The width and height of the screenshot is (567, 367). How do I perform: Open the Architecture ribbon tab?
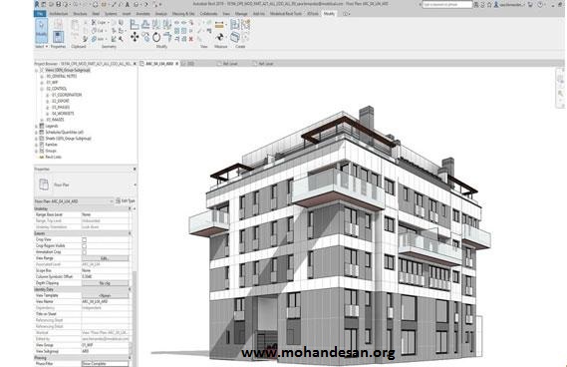click(x=59, y=14)
